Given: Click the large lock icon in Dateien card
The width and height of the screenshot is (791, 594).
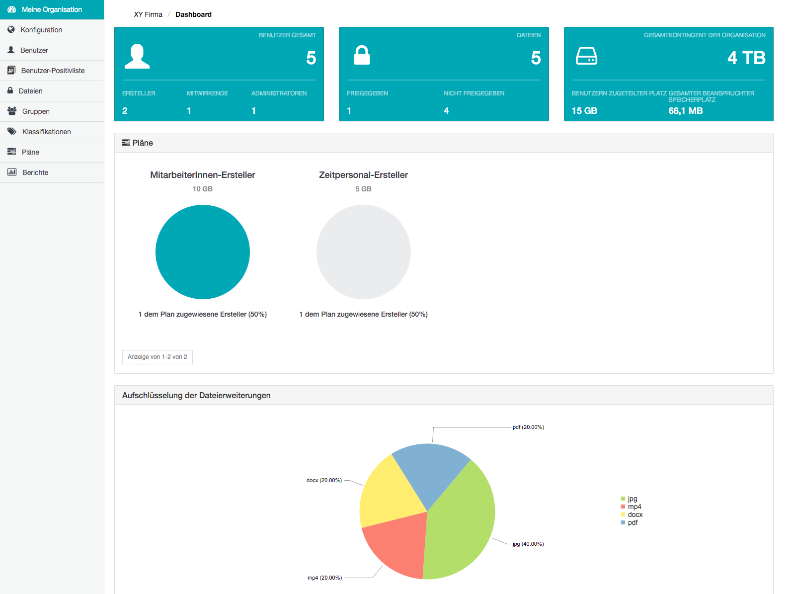Looking at the screenshot, I should (x=362, y=55).
